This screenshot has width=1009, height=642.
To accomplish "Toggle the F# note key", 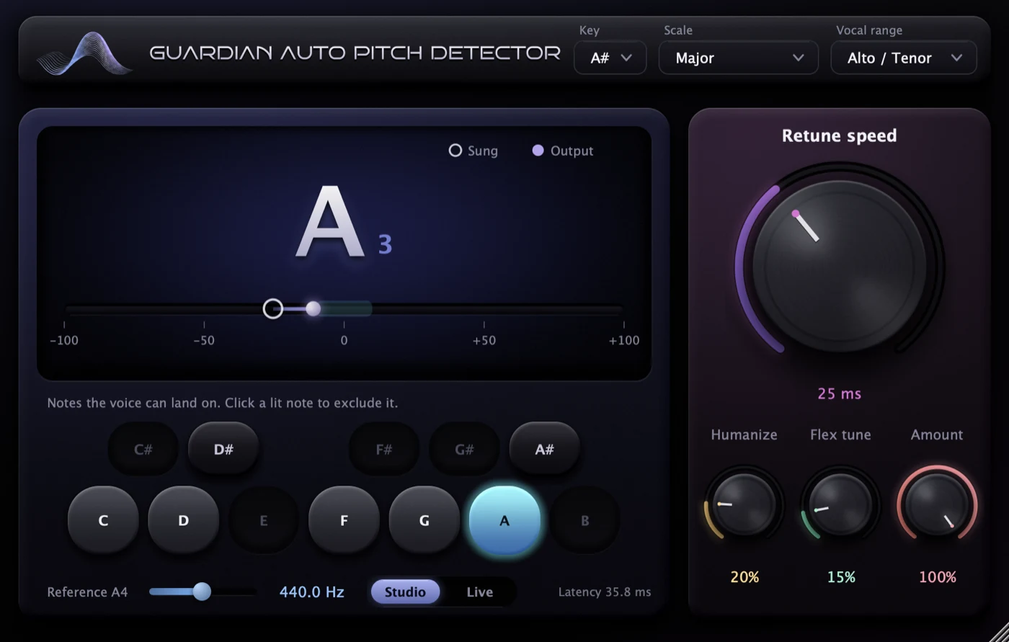I will point(384,450).
